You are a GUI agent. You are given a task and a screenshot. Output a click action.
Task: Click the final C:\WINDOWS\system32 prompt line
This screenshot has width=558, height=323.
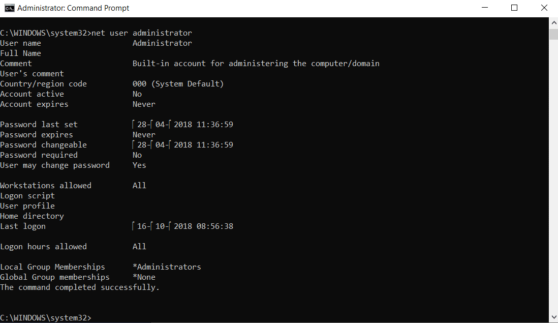click(x=46, y=317)
